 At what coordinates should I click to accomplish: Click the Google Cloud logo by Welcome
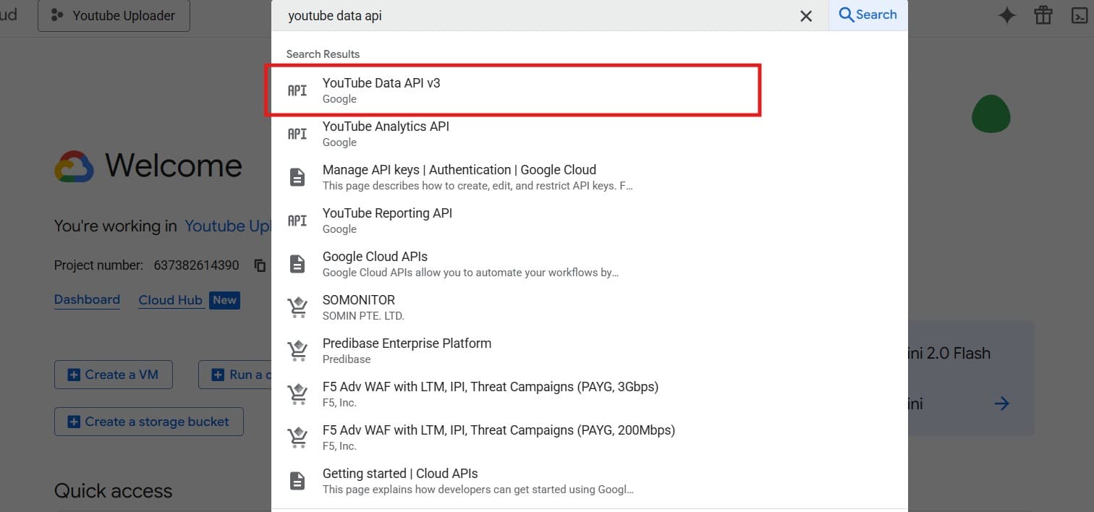click(x=74, y=167)
